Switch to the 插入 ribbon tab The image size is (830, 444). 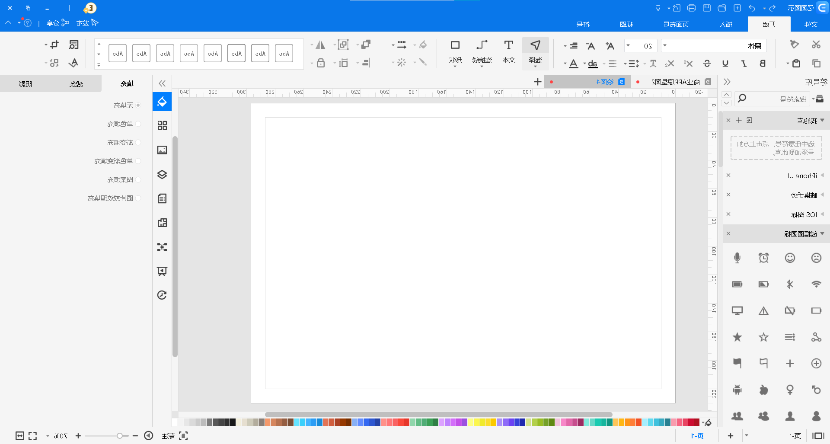[726, 24]
